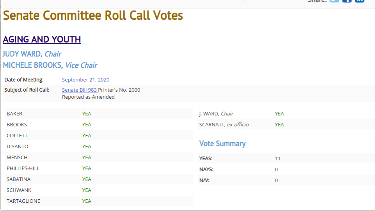The image size is (375, 211).
Task: Select SCHWANK in the roll call list
Action: 19,190
